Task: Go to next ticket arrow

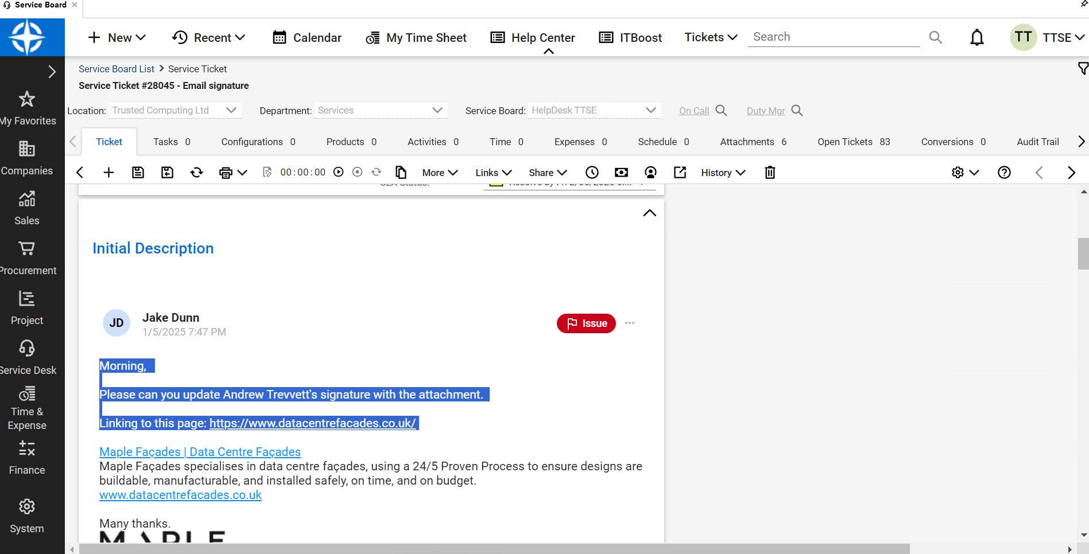Action: coord(1071,173)
